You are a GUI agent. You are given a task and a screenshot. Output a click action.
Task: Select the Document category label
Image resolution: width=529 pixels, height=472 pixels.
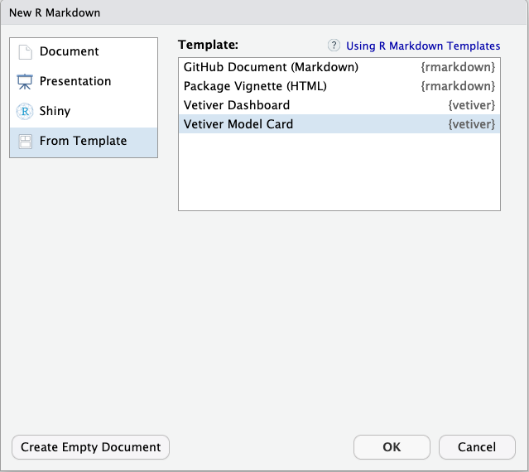[70, 51]
